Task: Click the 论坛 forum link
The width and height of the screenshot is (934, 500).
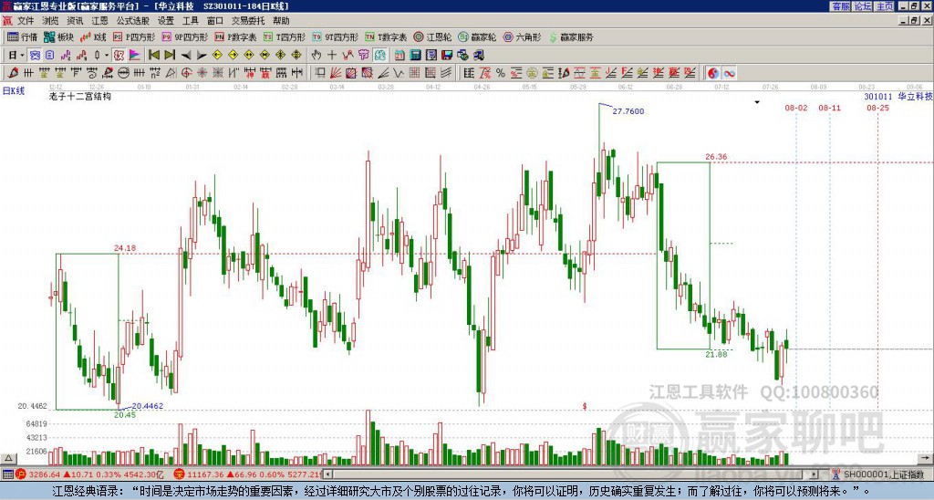Action: pos(863,6)
